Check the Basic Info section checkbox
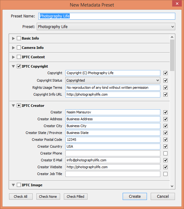This screenshot has height=209, width=184. coord(19,38)
